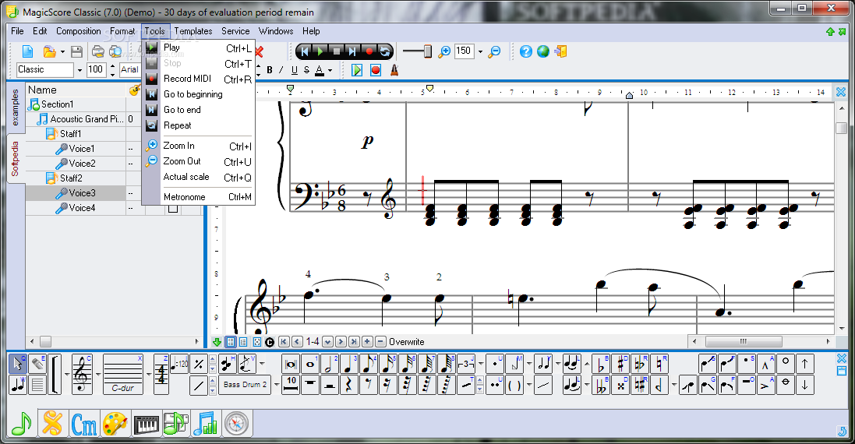The height and width of the screenshot is (444, 855).
Task: Switch to the examples side tab
Action: pyautogui.click(x=16, y=107)
